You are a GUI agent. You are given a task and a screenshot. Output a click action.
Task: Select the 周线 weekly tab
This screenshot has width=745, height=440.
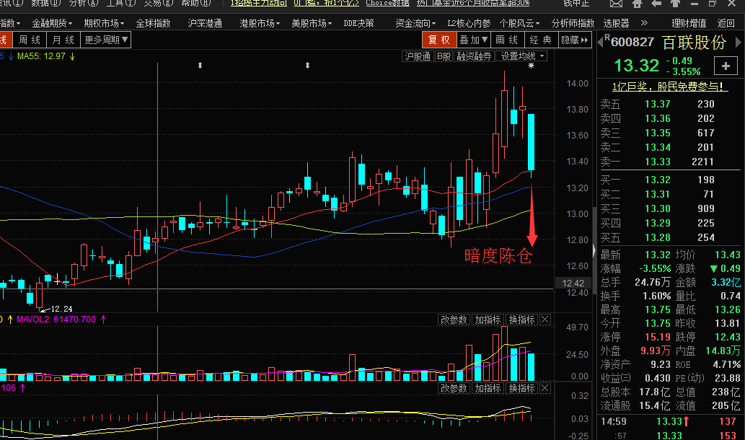point(30,40)
